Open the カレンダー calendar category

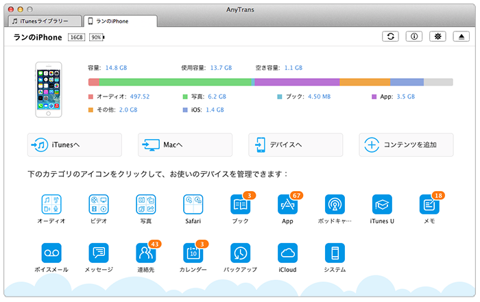coord(193,253)
